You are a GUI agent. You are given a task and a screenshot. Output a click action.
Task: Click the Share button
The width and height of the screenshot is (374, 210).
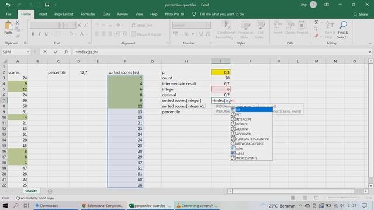click(361, 15)
